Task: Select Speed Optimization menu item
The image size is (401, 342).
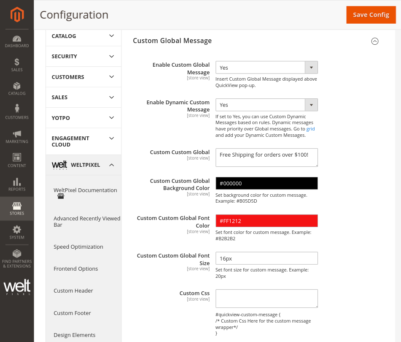Action: tap(78, 247)
